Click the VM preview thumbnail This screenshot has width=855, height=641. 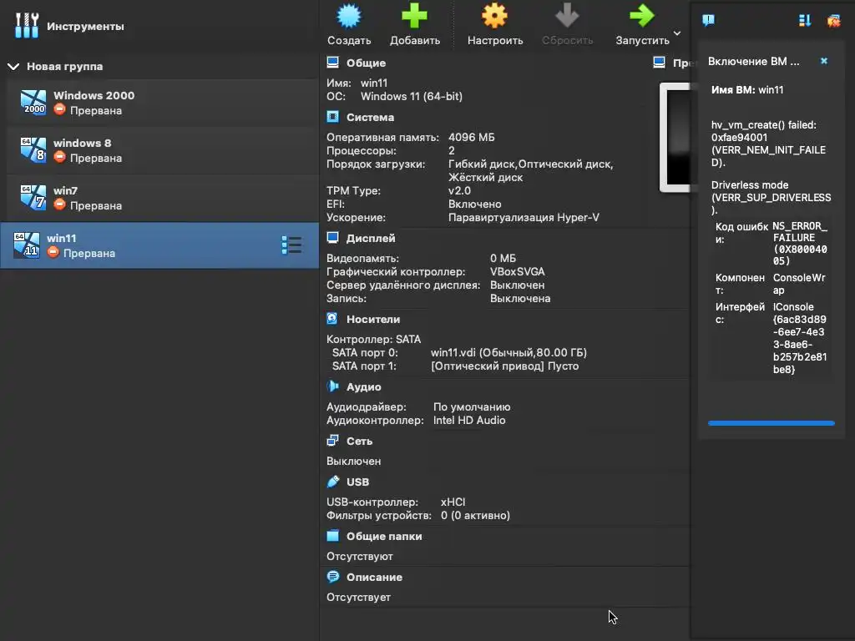tap(675, 137)
